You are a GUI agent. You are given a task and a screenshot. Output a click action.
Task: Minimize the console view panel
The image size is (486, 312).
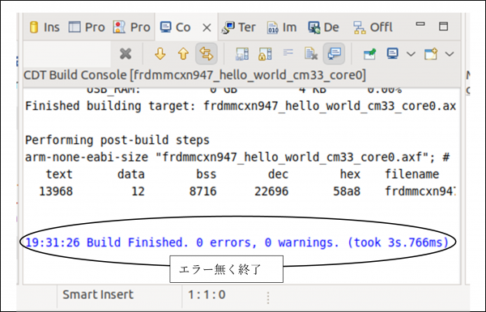[420, 23]
